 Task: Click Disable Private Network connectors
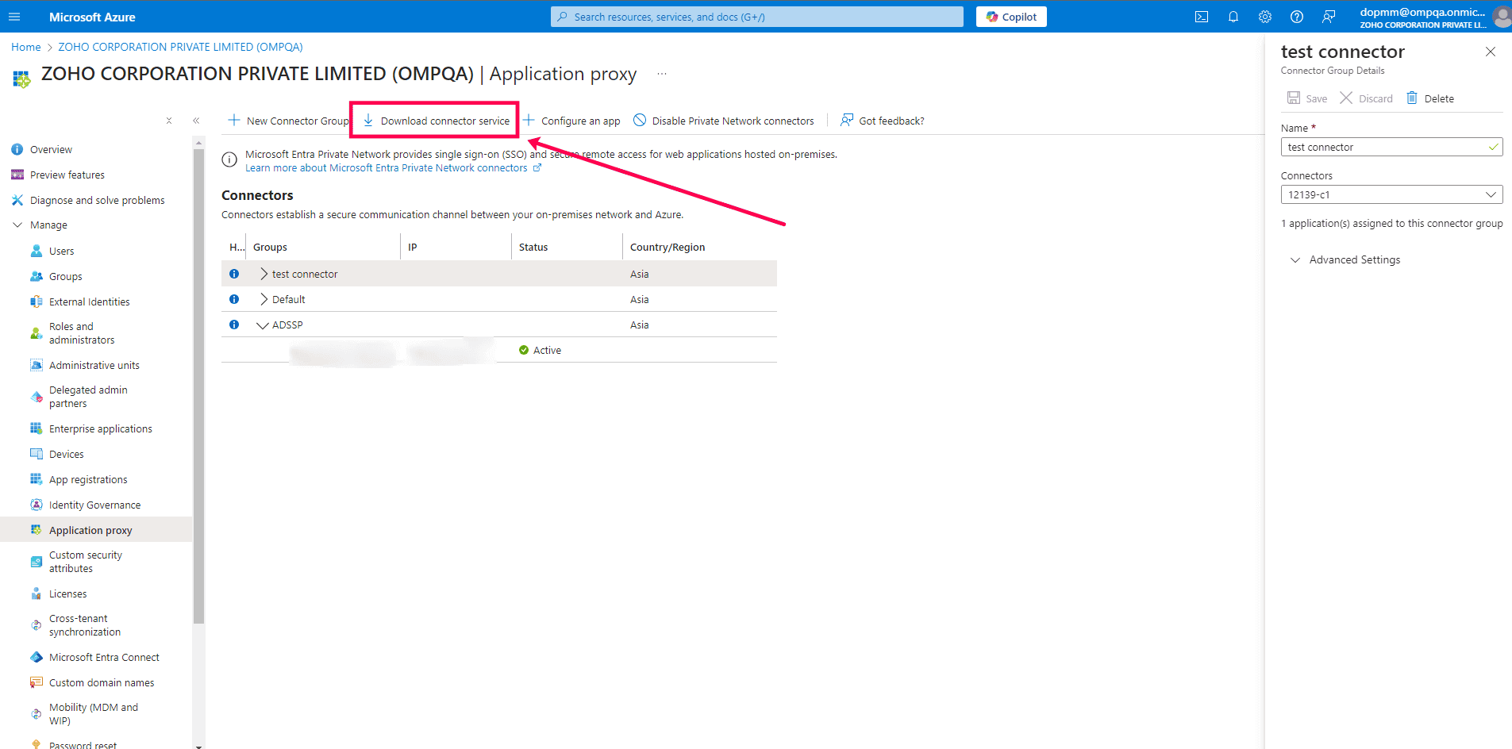click(x=724, y=121)
